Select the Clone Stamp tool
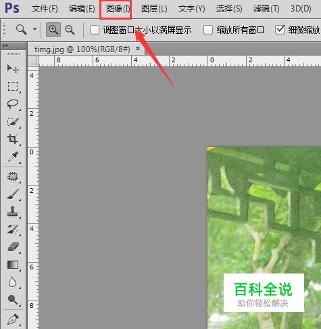321x329 pixels. [x=13, y=212]
